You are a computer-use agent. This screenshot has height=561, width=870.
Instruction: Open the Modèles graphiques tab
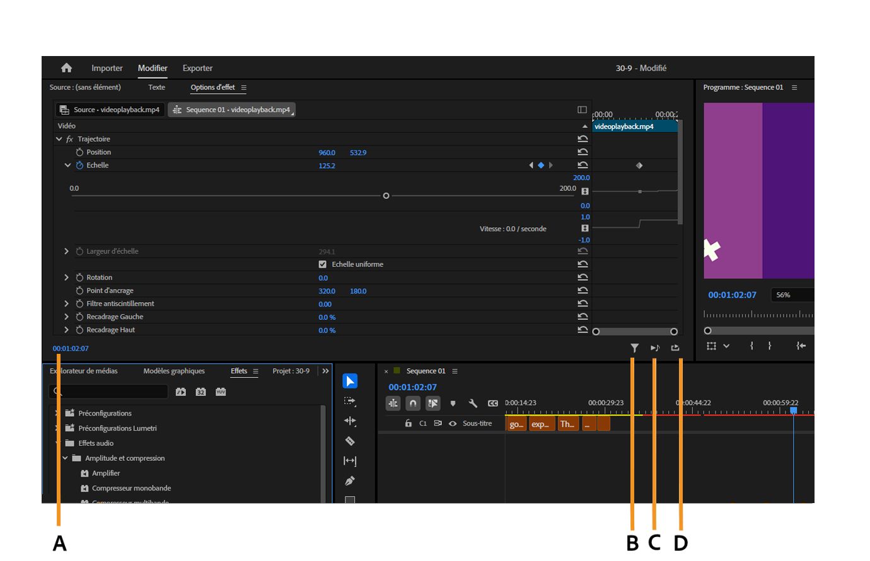point(174,371)
